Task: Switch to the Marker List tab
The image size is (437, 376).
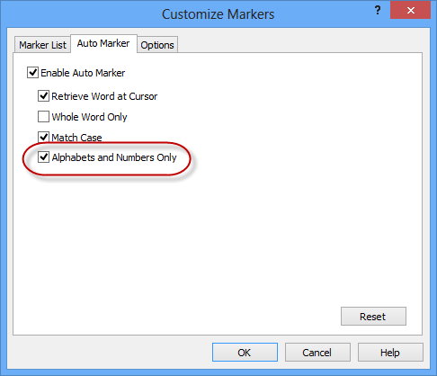Action: click(42, 45)
